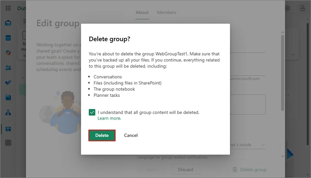The width and height of the screenshot is (311, 178).
Task: Switch to the Members tab
Action: [166, 12]
